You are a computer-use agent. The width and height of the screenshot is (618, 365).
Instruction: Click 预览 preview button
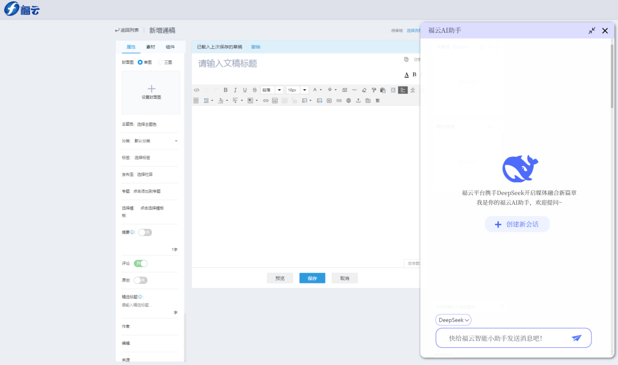(x=280, y=278)
